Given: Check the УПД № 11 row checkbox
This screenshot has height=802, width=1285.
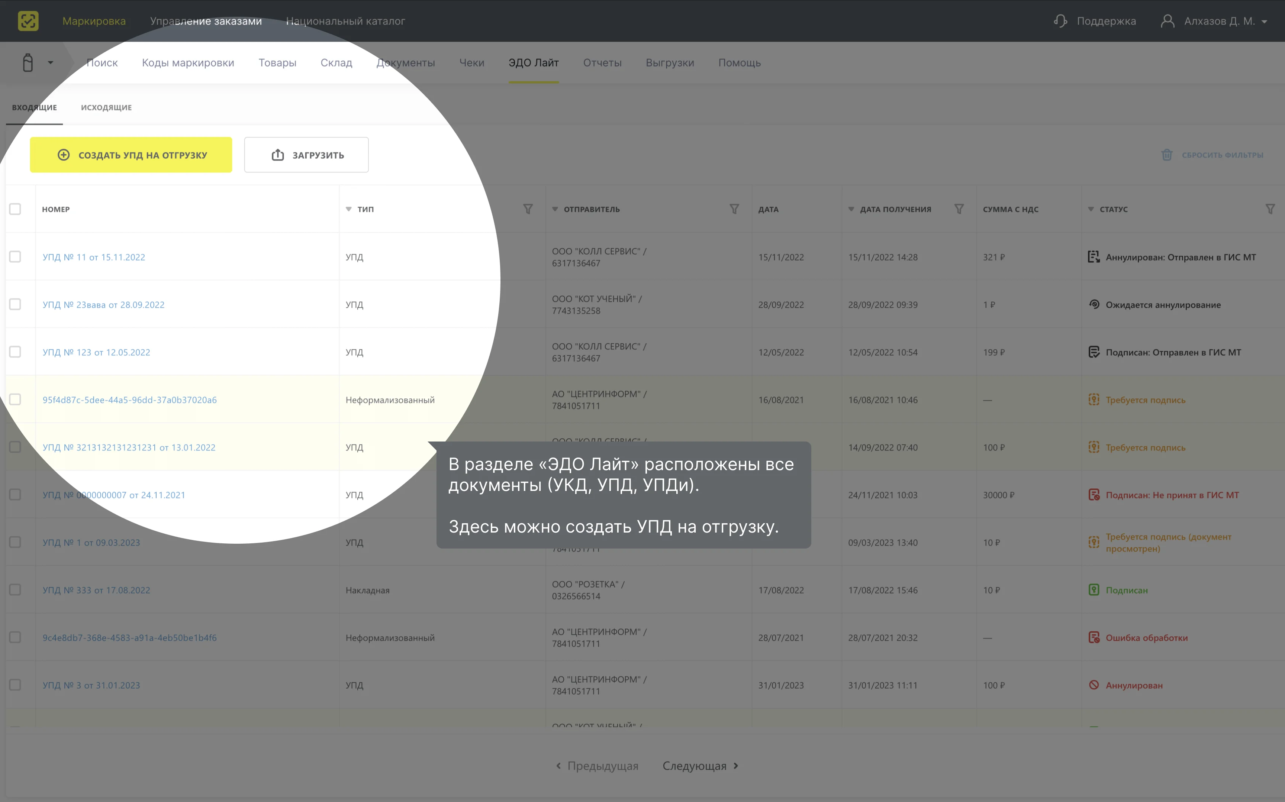Looking at the screenshot, I should pyautogui.click(x=15, y=257).
